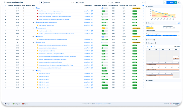Open dextra.software link in footer
The height and width of the screenshot is (108, 183).
tap(101, 104)
